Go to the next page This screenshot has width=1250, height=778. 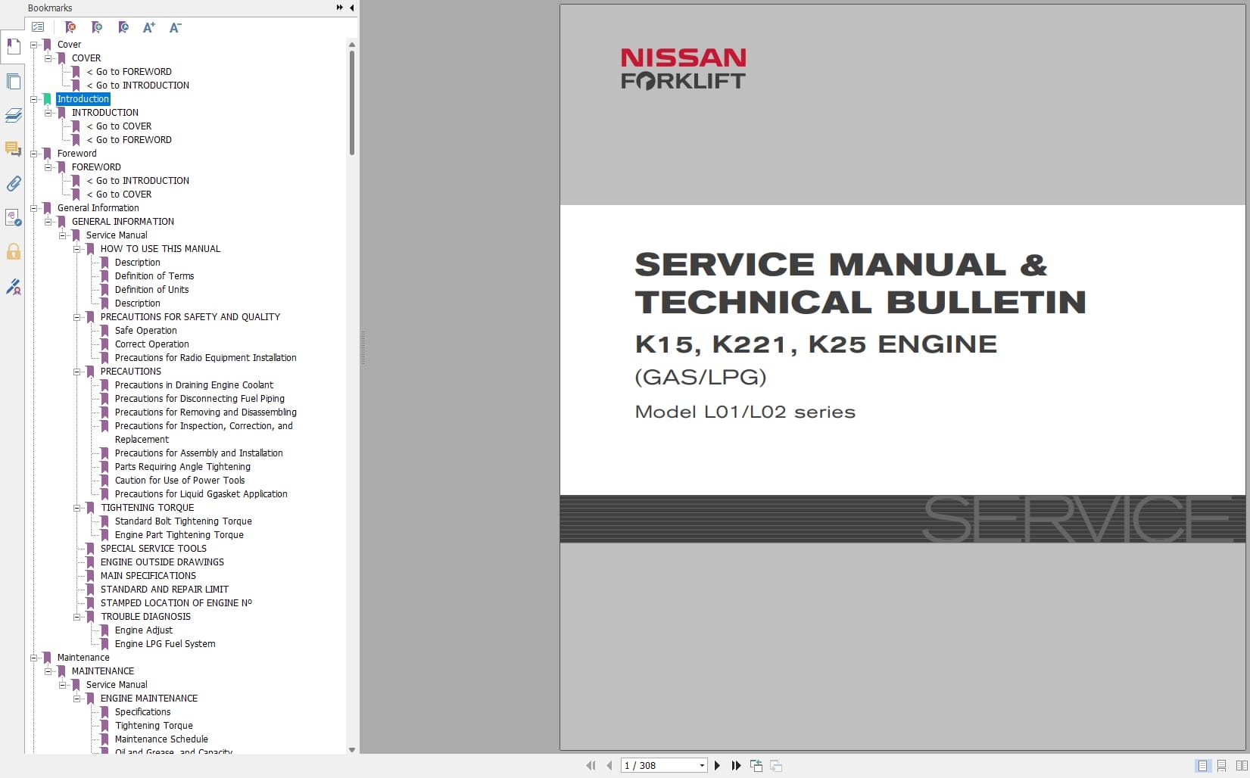click(717, 766)
